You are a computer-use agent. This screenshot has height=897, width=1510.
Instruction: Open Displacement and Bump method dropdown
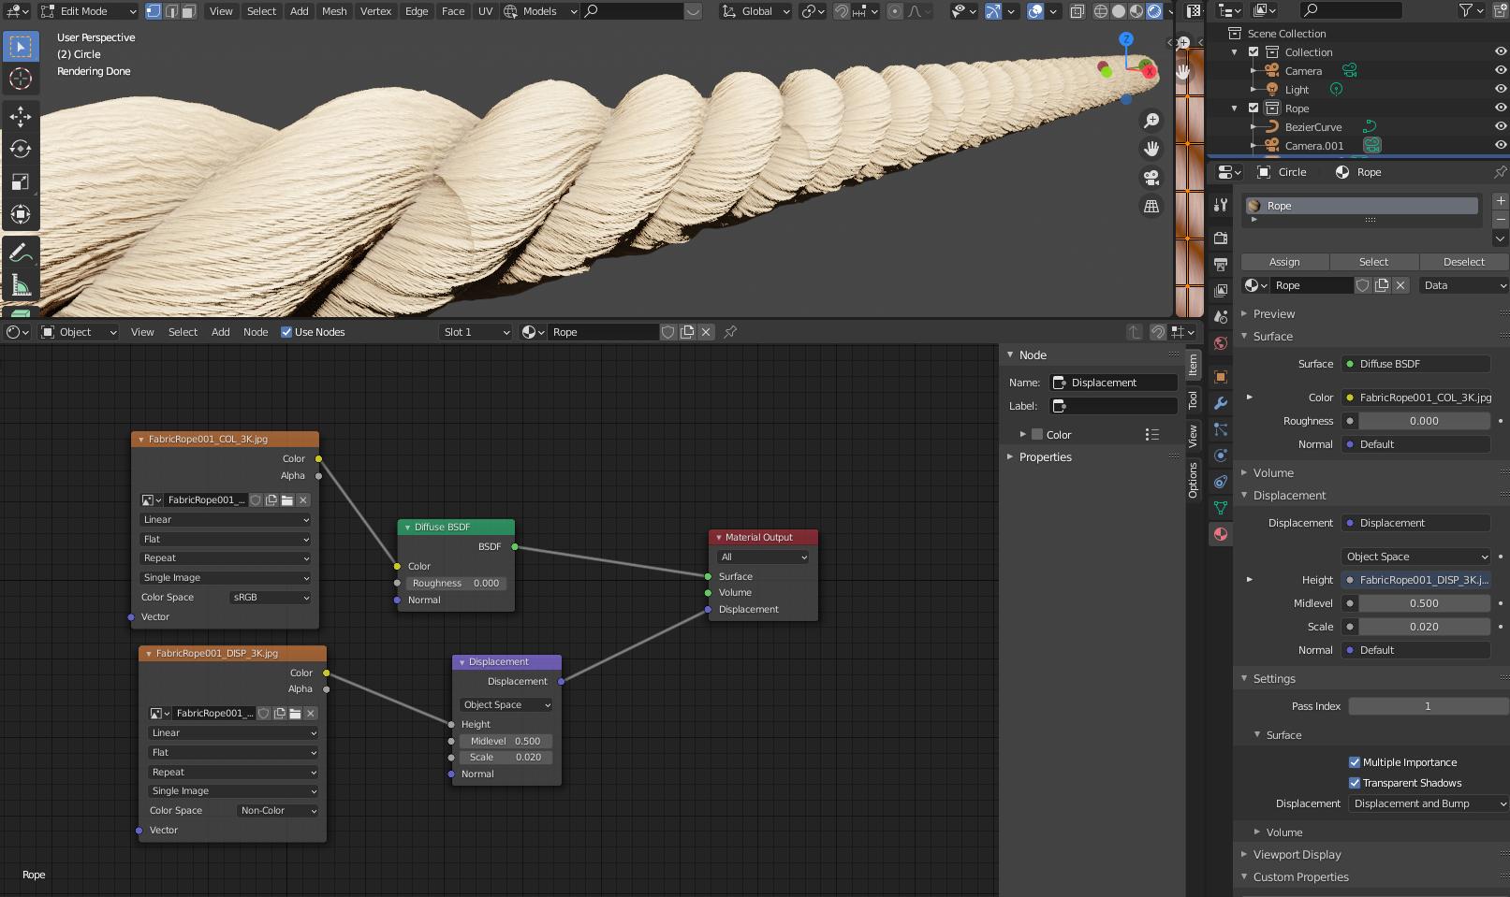(x=1429, y=803)
